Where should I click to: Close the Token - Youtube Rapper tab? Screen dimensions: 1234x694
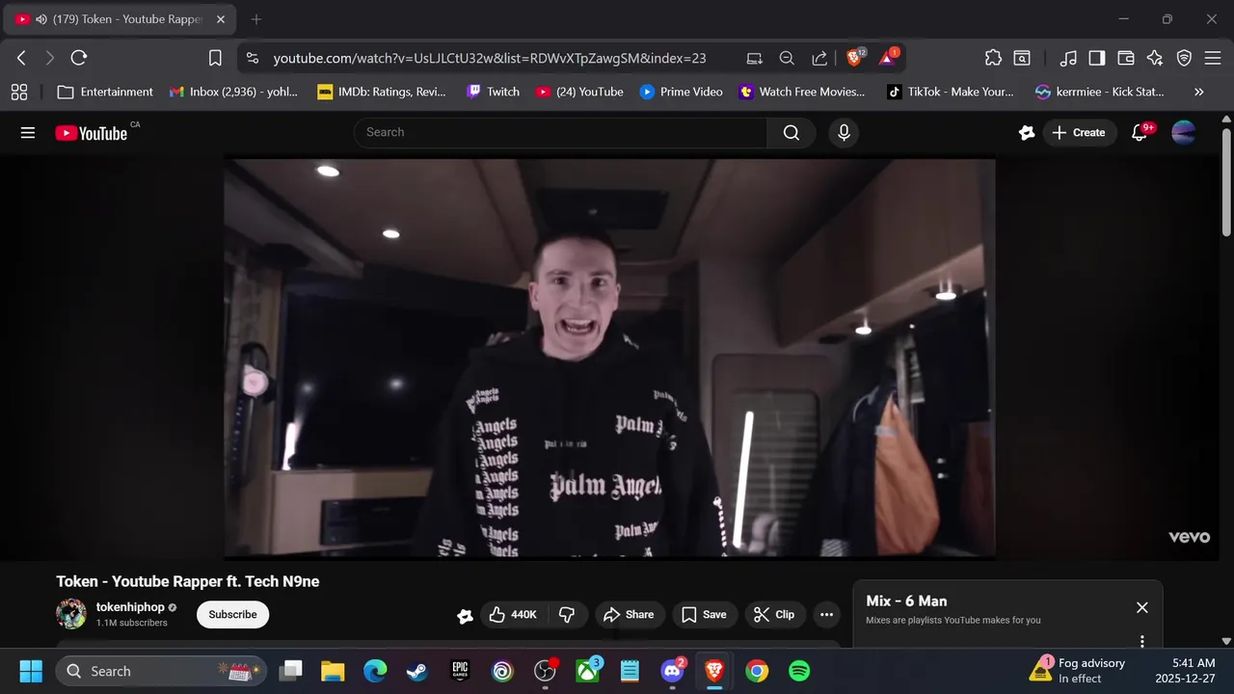click(221, 19)
